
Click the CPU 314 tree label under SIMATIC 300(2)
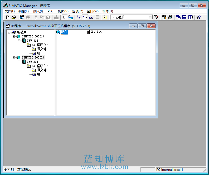pos(32,62)
